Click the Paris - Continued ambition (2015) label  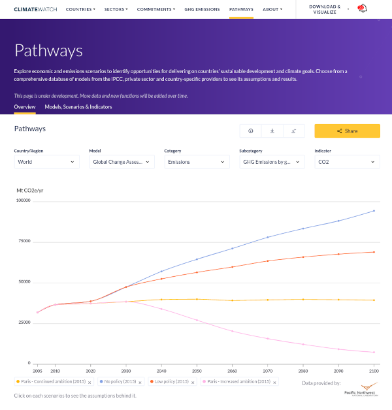coord(54,381)
